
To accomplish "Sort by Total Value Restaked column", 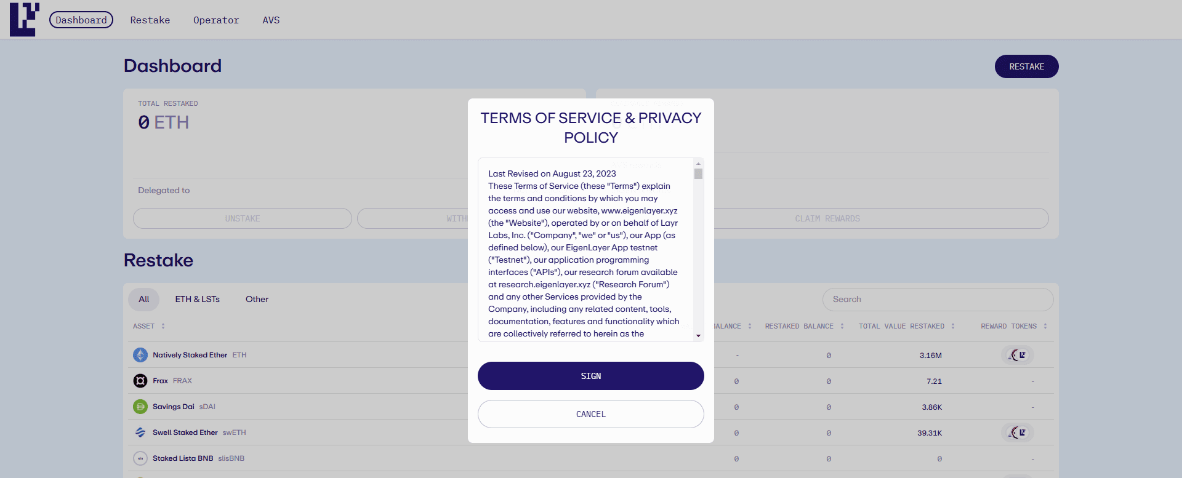I will pos(953,326).
